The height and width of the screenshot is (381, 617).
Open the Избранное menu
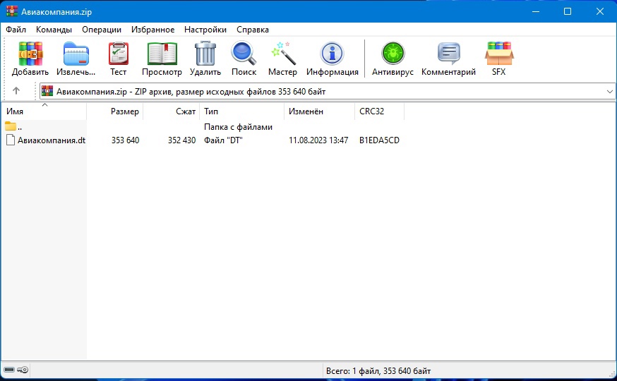pyautogui.click(x=152, y=30)
